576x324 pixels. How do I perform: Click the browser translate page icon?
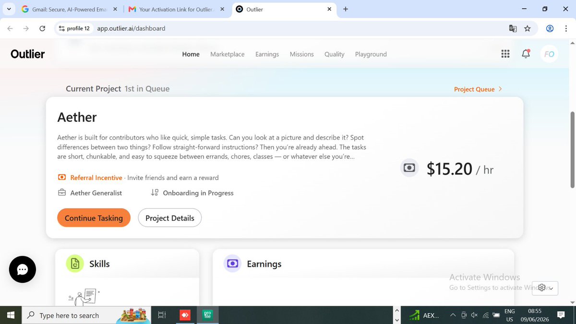pos(513,28)
